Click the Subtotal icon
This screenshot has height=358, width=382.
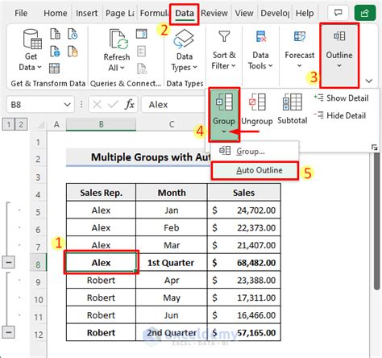tap(292, 102)
